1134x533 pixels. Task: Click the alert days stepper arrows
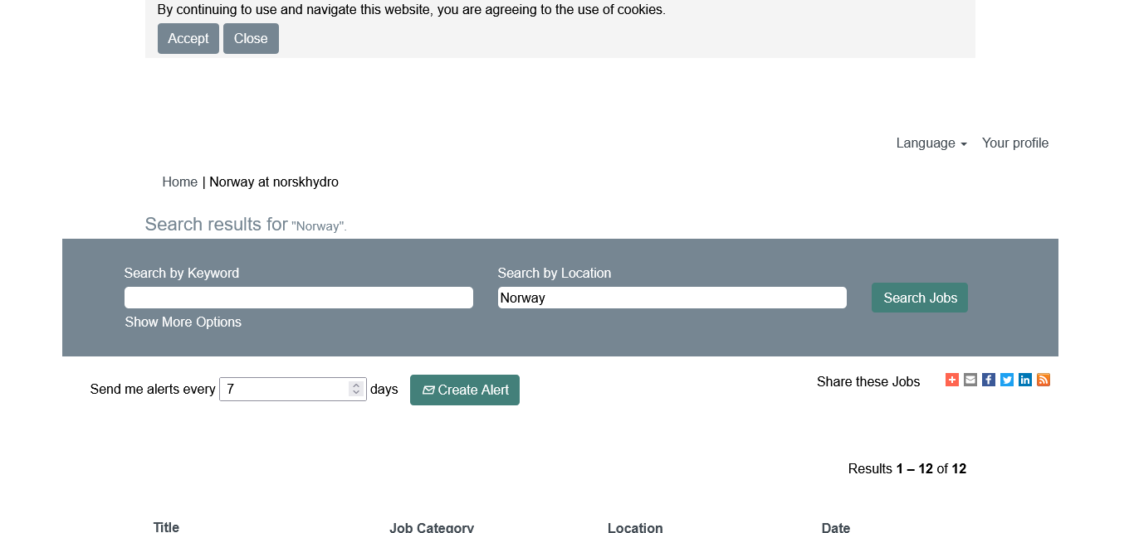356,389
